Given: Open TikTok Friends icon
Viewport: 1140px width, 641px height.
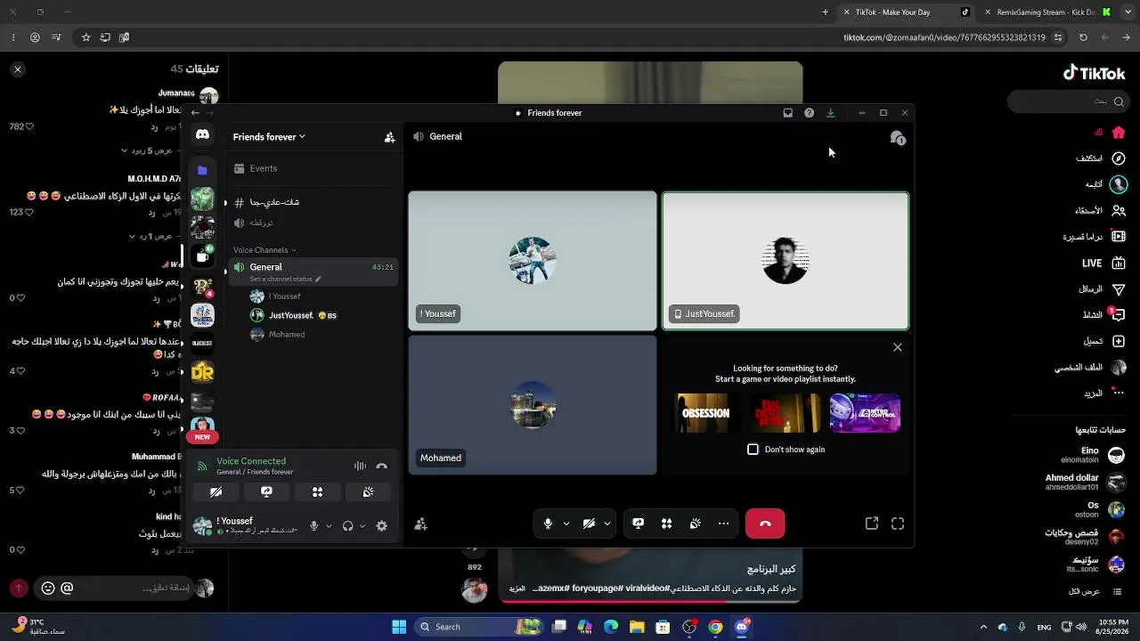Looking at the screenshot, I should [1119, 211].
